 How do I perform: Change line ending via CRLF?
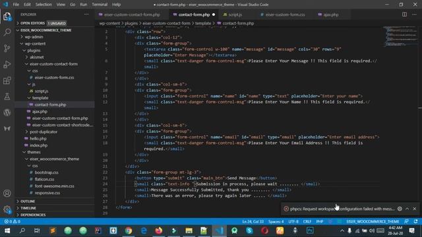tap(307, 222)
